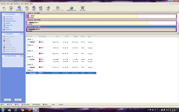The height and width of the screenshot is (112, 179).
Task: Open the Tool menu
Action: click(x=22, y=4)
